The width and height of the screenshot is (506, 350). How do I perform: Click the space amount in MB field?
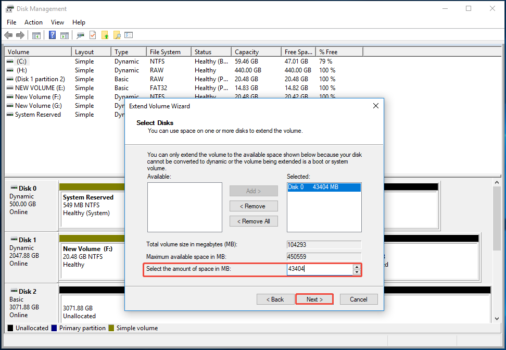click(x=319, y=269)
